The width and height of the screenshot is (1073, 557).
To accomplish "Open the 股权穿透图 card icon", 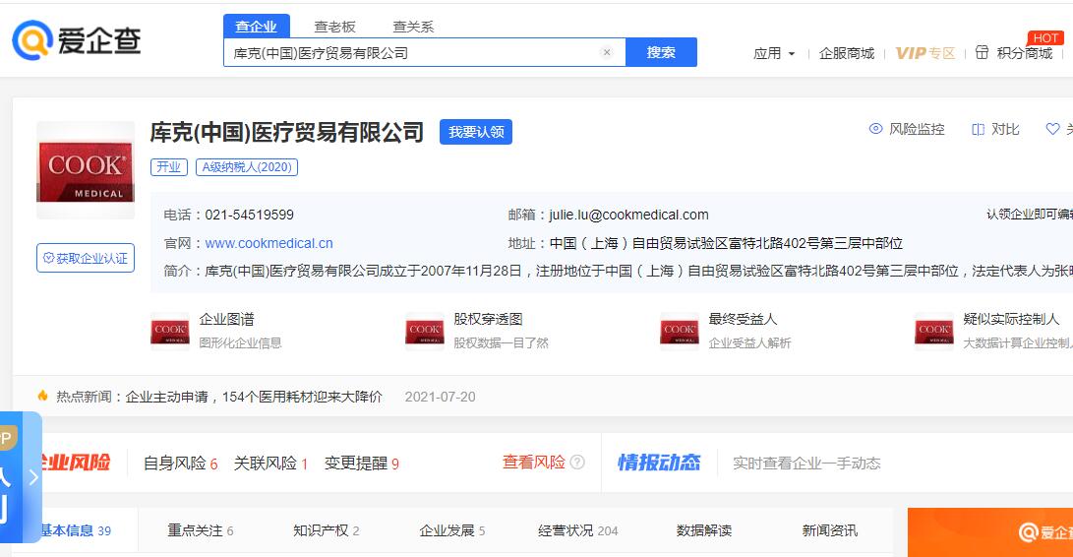I will pos(424,331).
